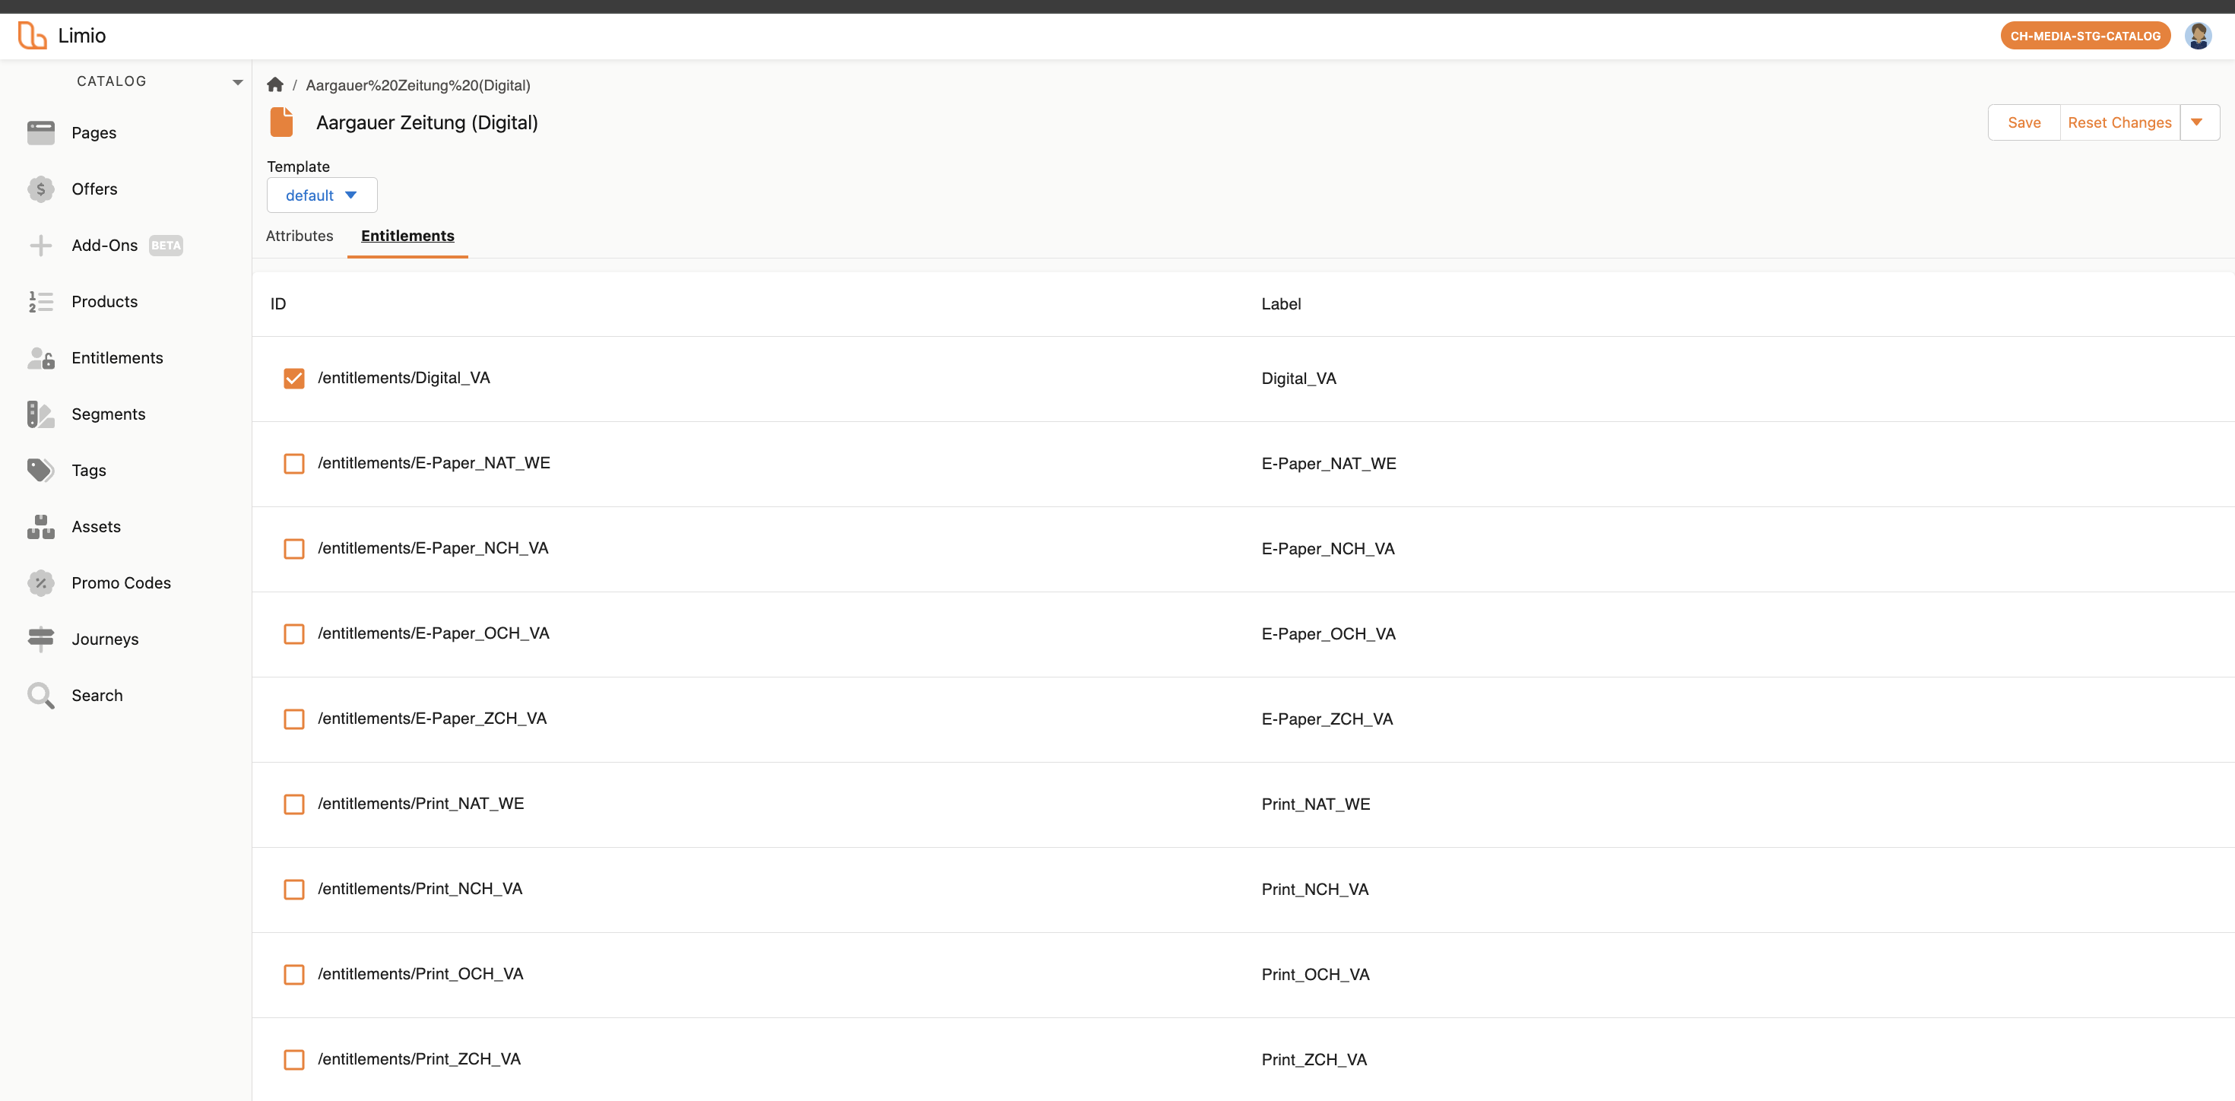2235x1101 pixels.
Task: Select the Entitlements tab
Action: [x=407, y=236]
